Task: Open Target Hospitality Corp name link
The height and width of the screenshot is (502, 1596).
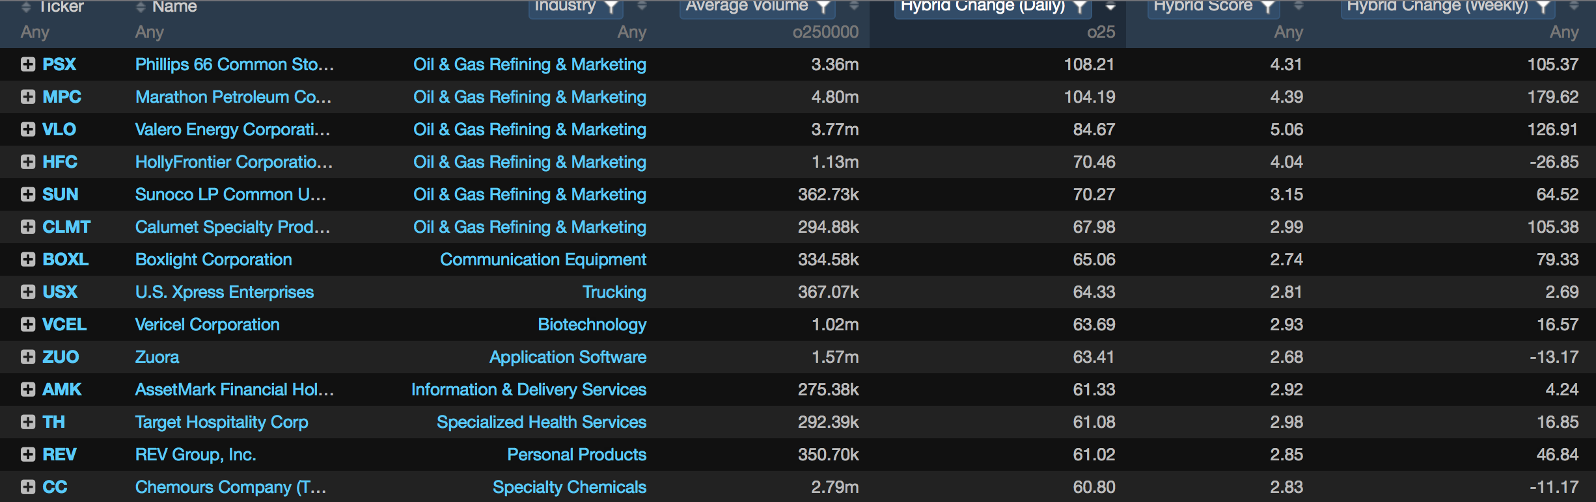Action: tap(221, 422)
